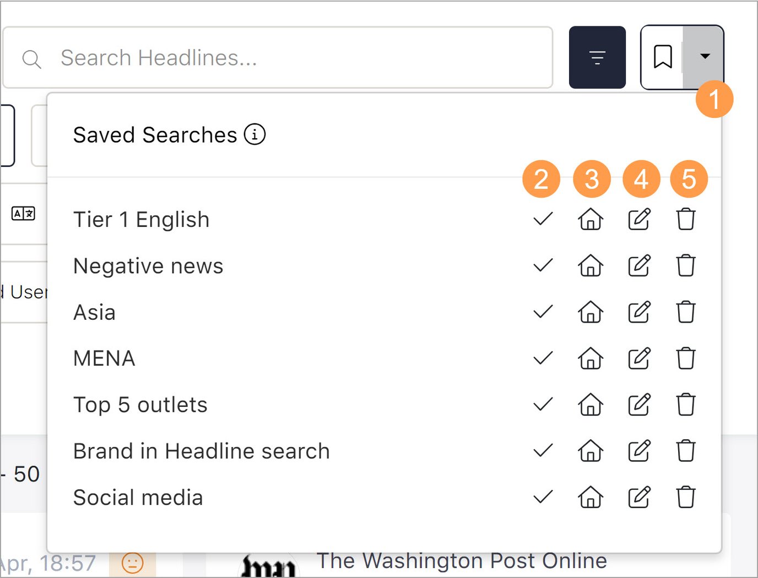Edit the Negative news saved search
Viewport: 758px width, 578px height.
click(x=639, y=266)
